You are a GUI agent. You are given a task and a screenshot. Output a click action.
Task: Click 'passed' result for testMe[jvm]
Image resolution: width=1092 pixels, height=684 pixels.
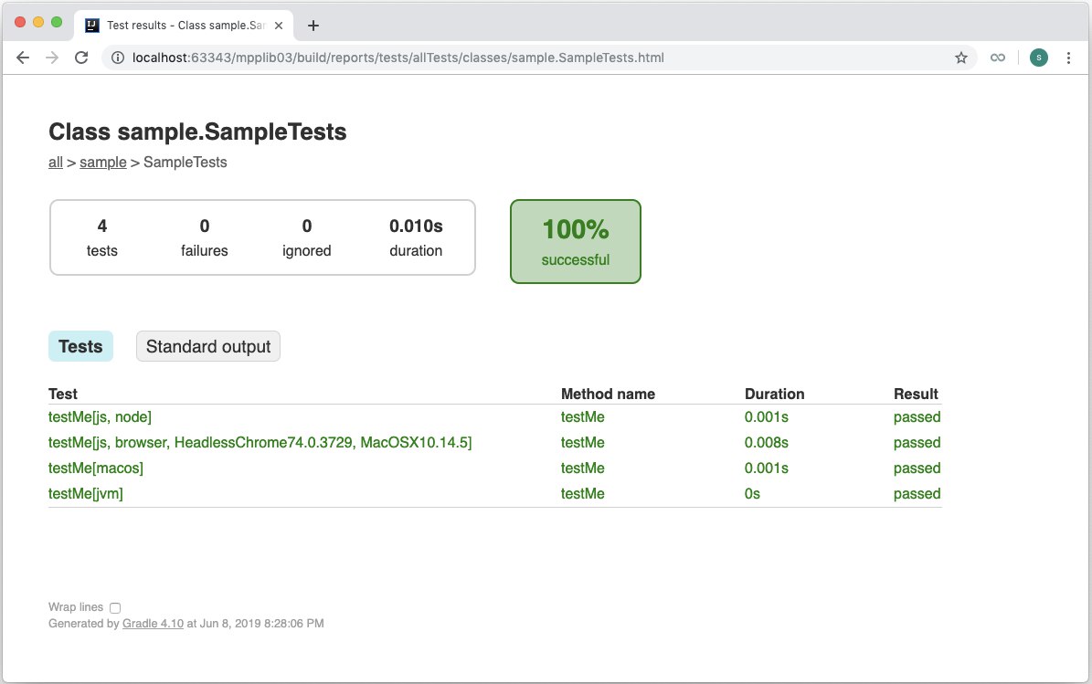(917, 494)
